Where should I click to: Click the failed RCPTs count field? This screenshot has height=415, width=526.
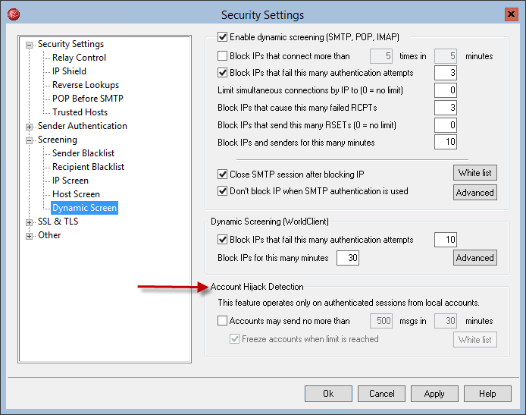click(x=446, y=108)
